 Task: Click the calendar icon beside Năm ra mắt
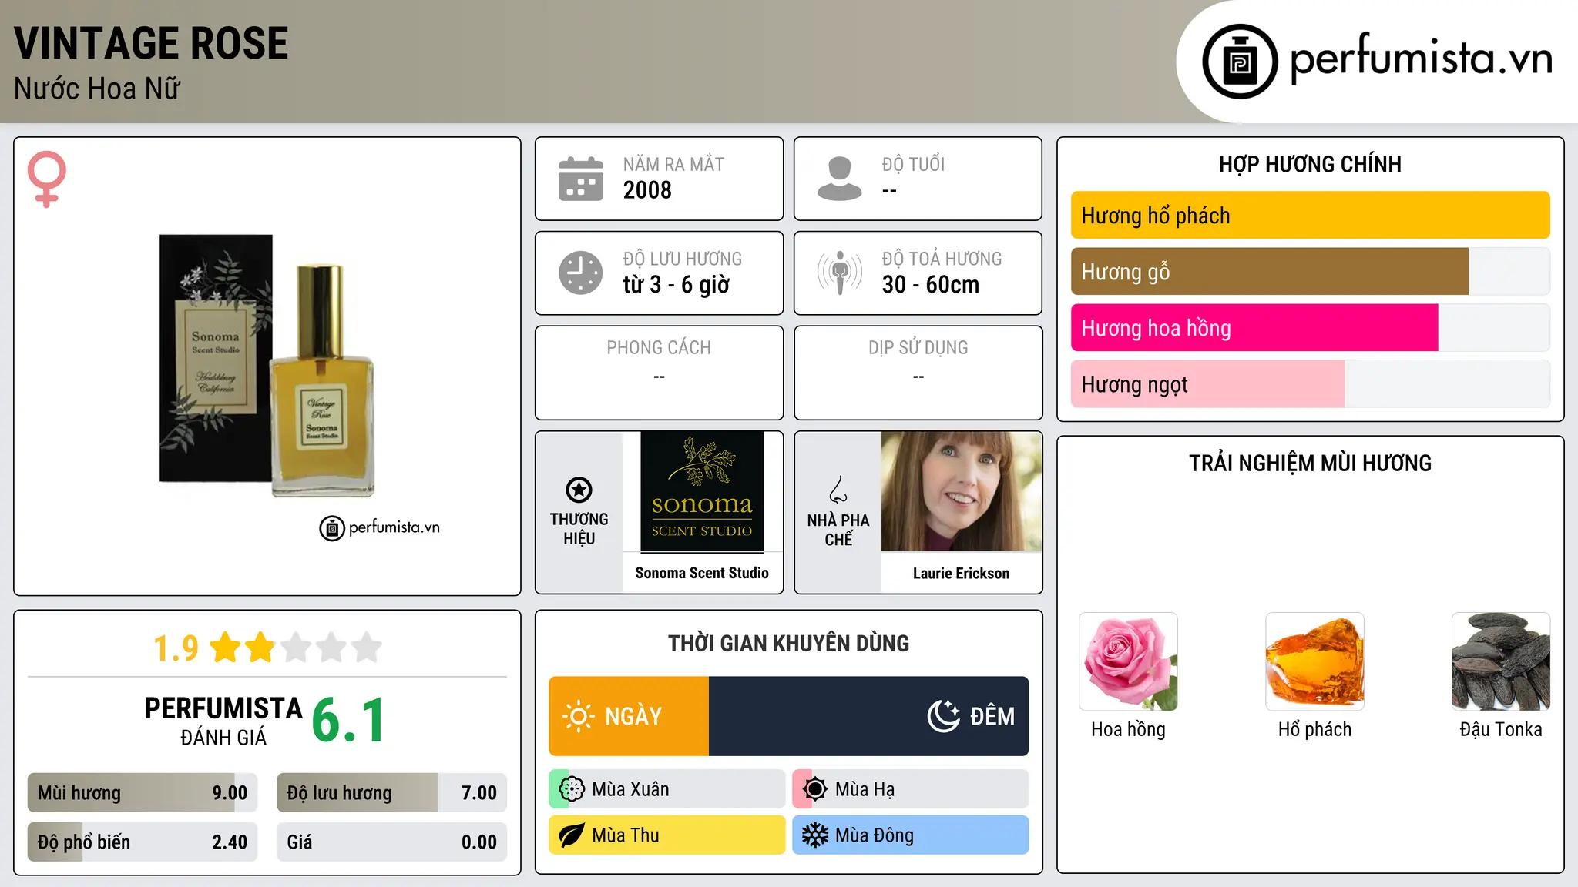581,179
